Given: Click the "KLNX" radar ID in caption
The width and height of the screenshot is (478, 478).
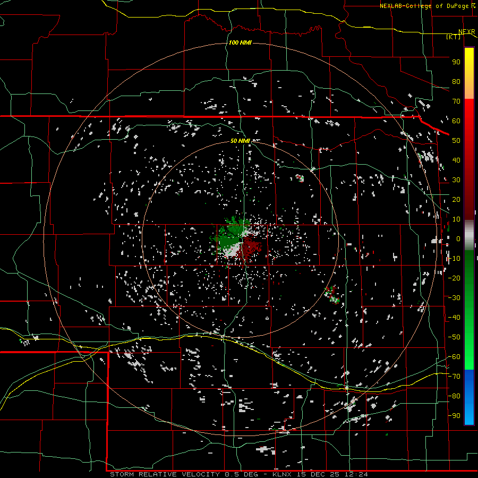Looking at the screenshot, I should [282, 474].
